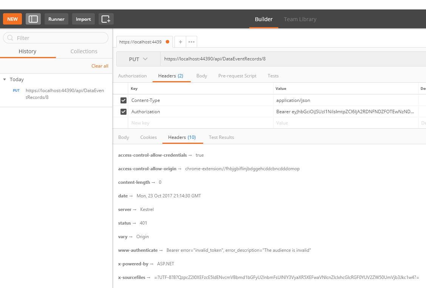Switch to the Collections tab
Viewport: 426px width, 288px height.
[84, 51]
